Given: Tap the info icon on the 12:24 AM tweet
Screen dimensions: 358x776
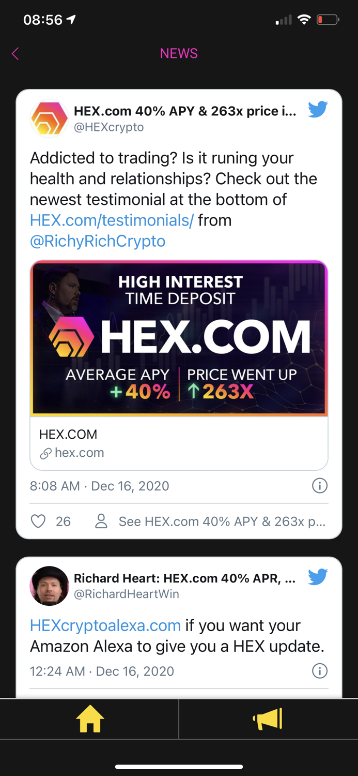Looking at the screenshot, I should [x=320, y=671].
